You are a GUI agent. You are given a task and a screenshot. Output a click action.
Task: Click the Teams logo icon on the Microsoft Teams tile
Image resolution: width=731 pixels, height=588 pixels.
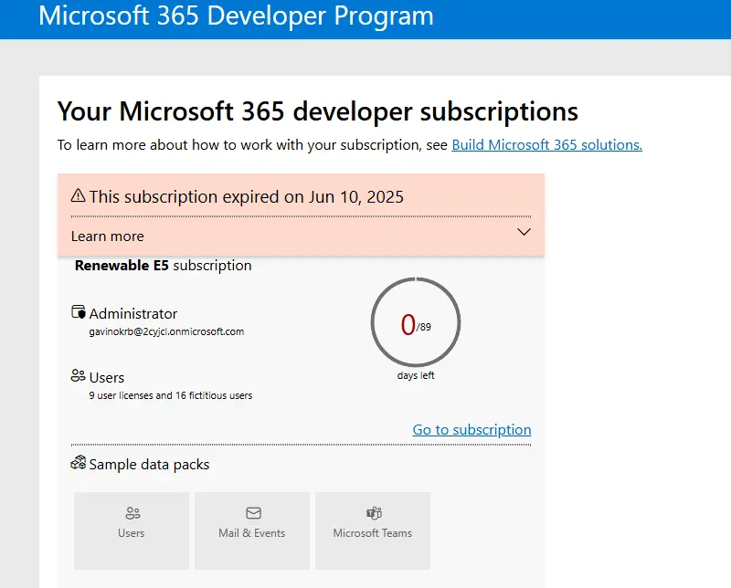pos(374,513)
